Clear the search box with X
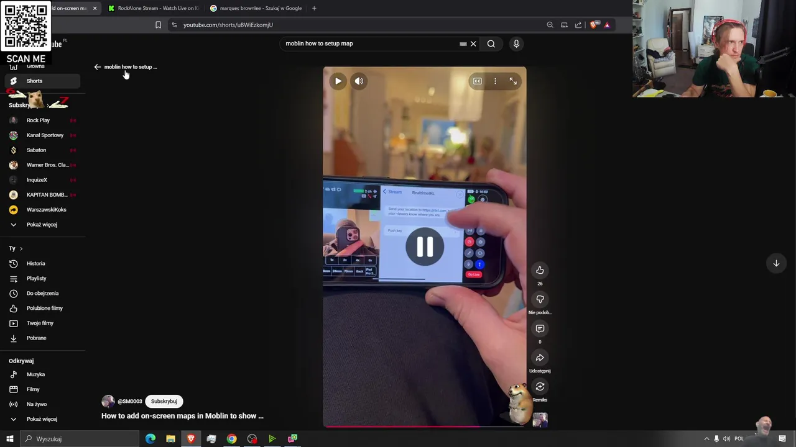Screen dimensions: 796x447 click(473, 43)
